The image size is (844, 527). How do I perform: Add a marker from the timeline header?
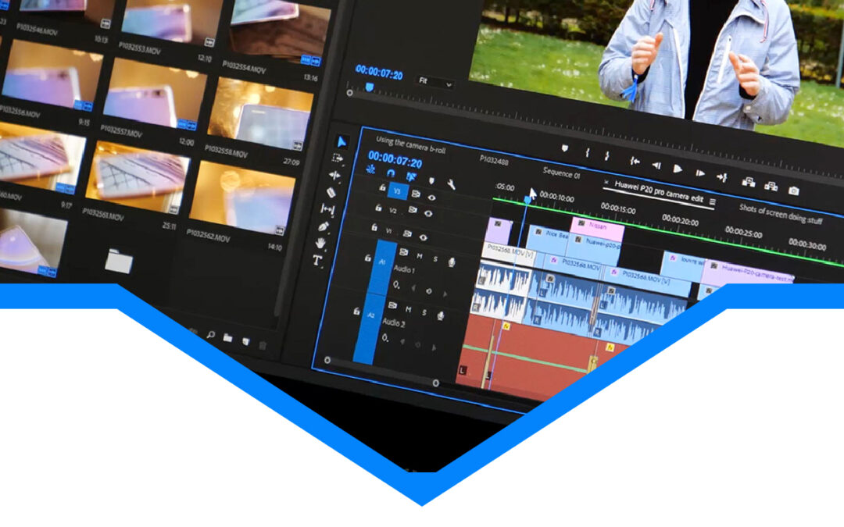[431, 180]
